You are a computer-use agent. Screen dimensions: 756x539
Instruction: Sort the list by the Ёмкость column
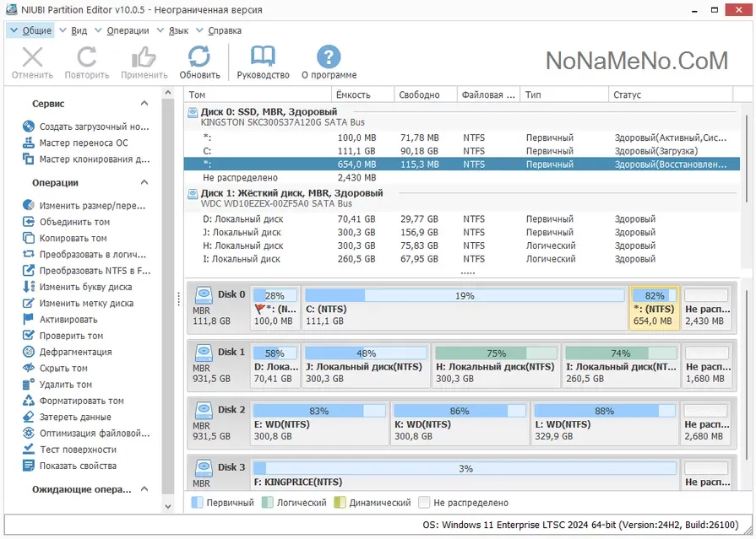click(362, 95)
